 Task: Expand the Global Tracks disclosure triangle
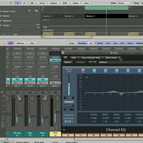1,11
